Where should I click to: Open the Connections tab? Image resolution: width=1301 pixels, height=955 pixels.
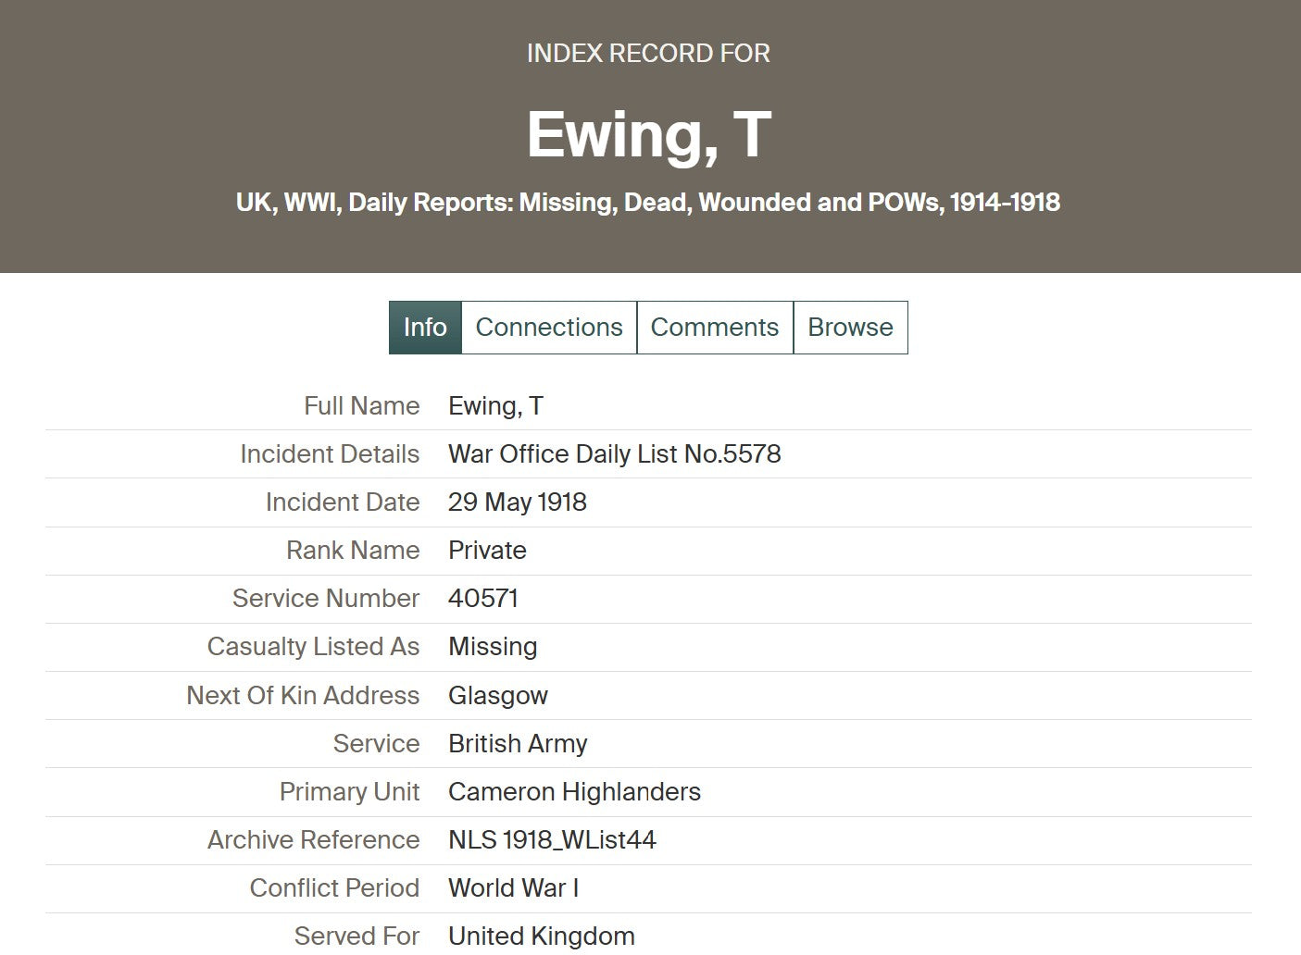click(x=549, y=328)
